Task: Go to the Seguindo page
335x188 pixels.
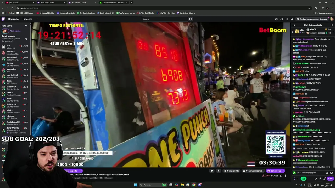Action: click(13, 19)
